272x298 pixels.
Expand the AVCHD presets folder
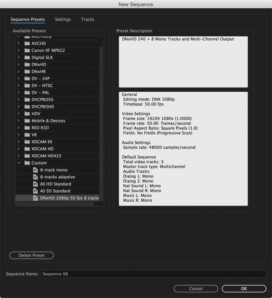click(19, 44)
